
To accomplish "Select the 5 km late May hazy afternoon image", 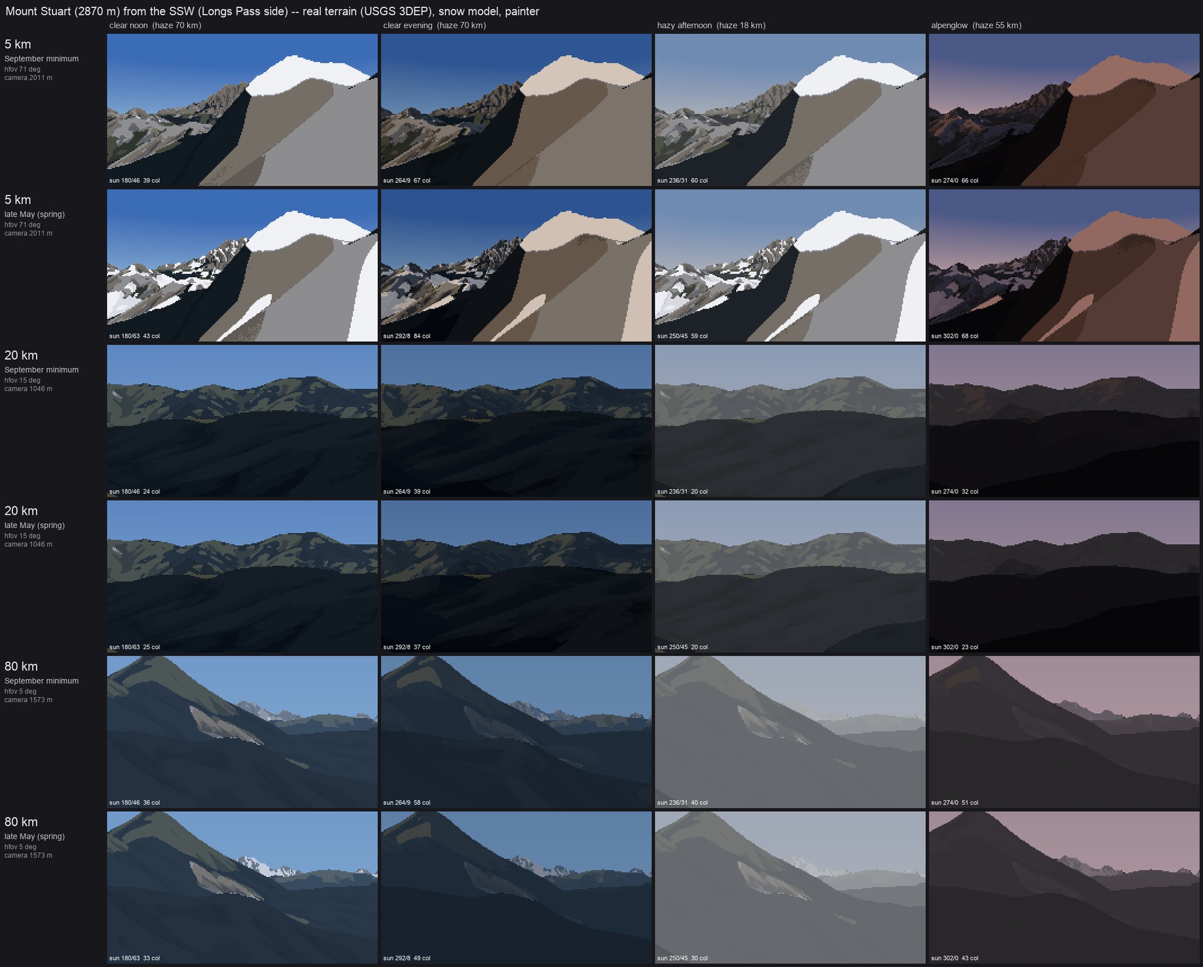I will (x=790, y=265).
